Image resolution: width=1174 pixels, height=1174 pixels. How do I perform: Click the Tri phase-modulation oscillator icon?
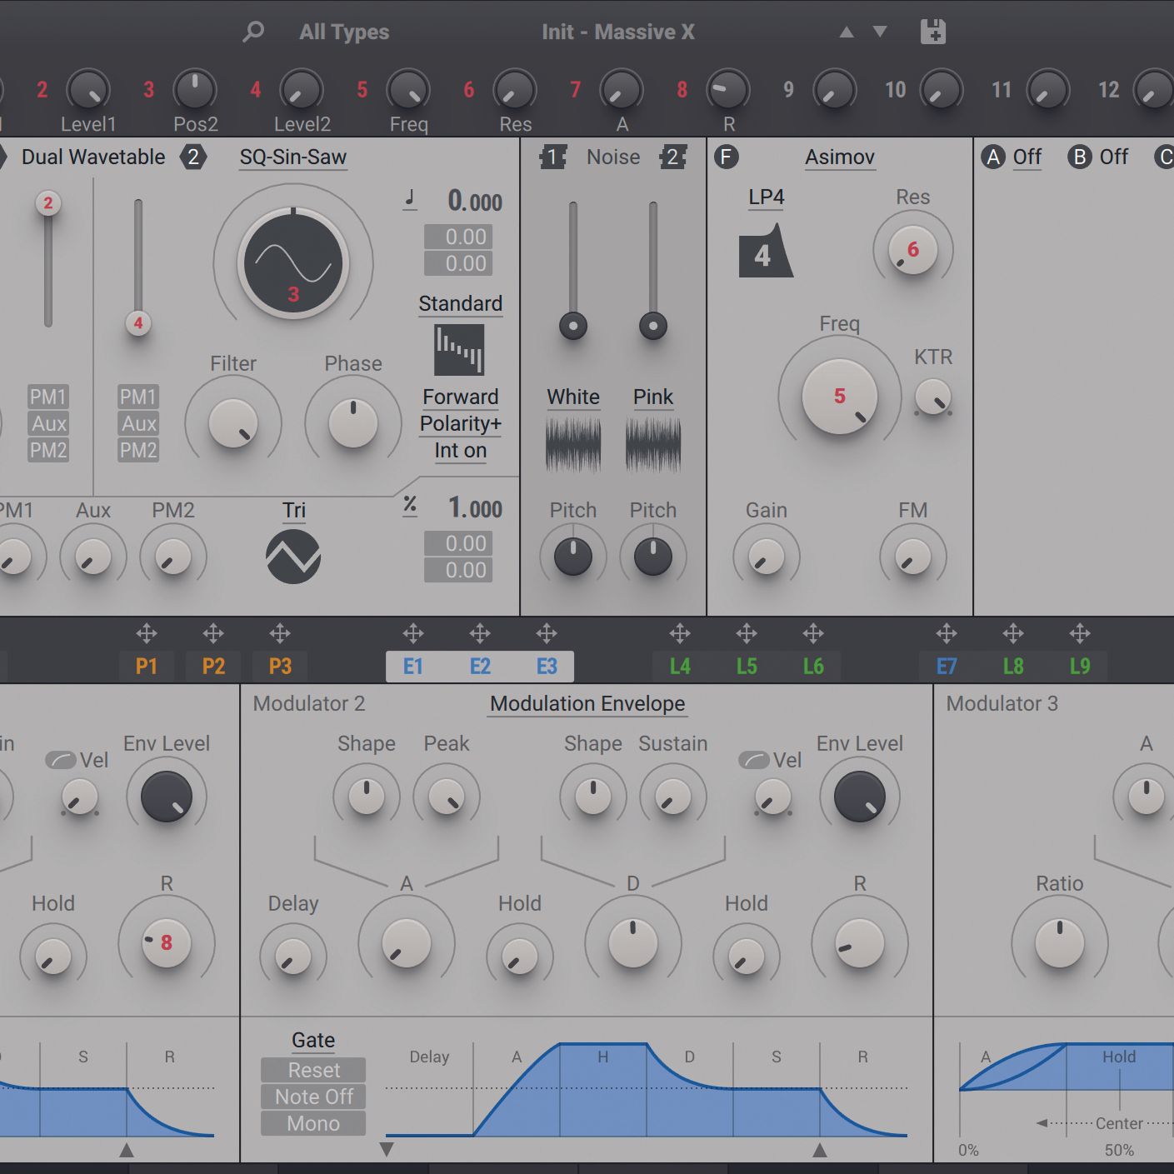[x=293, y=557]
